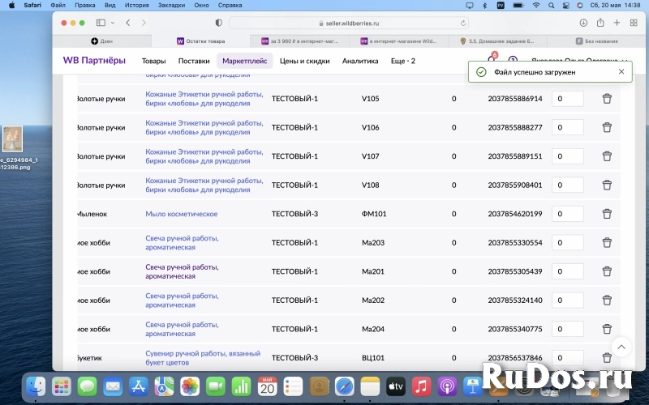This screenshot has width=649, height=405.
Task: Open Safari Закладки menu
Action: pos(171,6)
